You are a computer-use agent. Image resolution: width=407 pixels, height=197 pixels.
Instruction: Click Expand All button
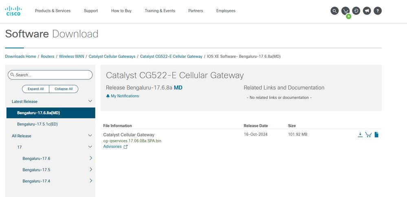tap(35, 89)
